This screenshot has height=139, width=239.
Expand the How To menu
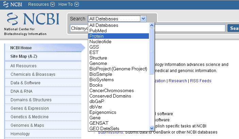(x=68, y=4)
